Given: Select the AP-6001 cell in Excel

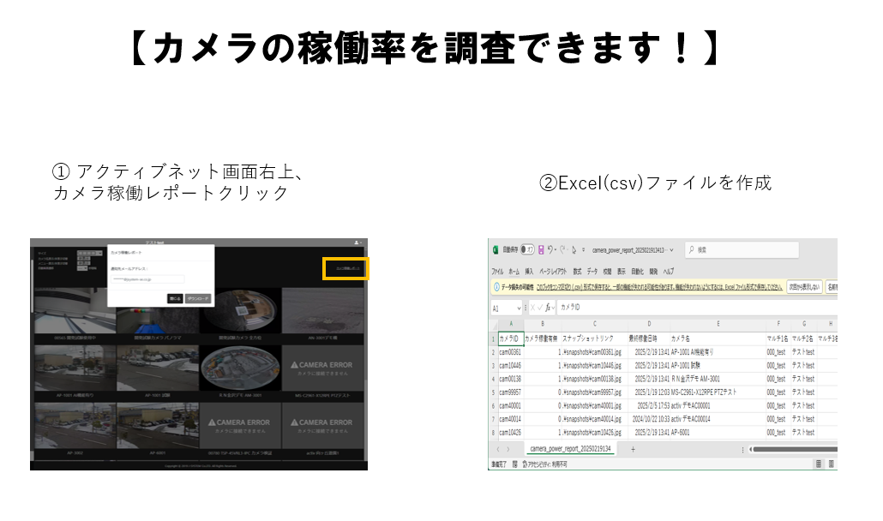Looking at the screenshot, I should pos(718,433).
